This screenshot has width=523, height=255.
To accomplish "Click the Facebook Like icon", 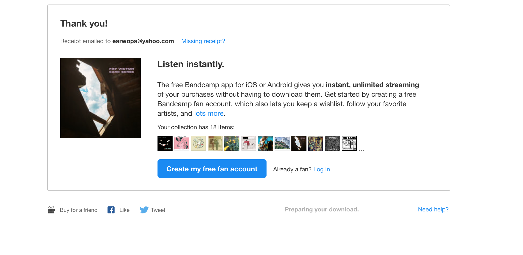I will [111, 210].
